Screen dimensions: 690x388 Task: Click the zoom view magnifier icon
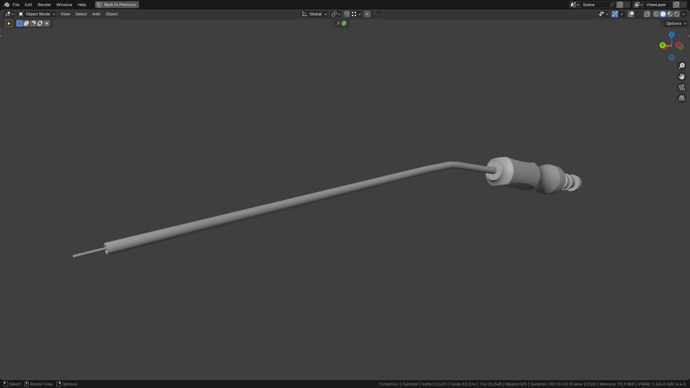pos(682,66)
